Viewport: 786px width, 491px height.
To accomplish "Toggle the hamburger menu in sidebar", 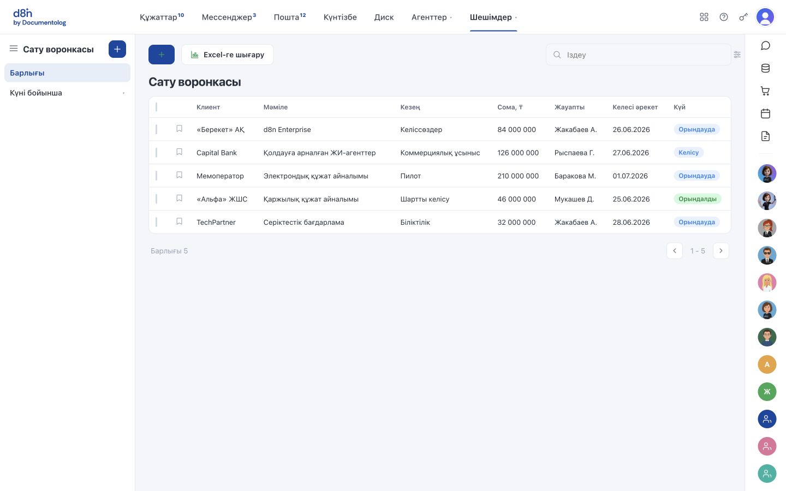I will (x=14, y=49).
